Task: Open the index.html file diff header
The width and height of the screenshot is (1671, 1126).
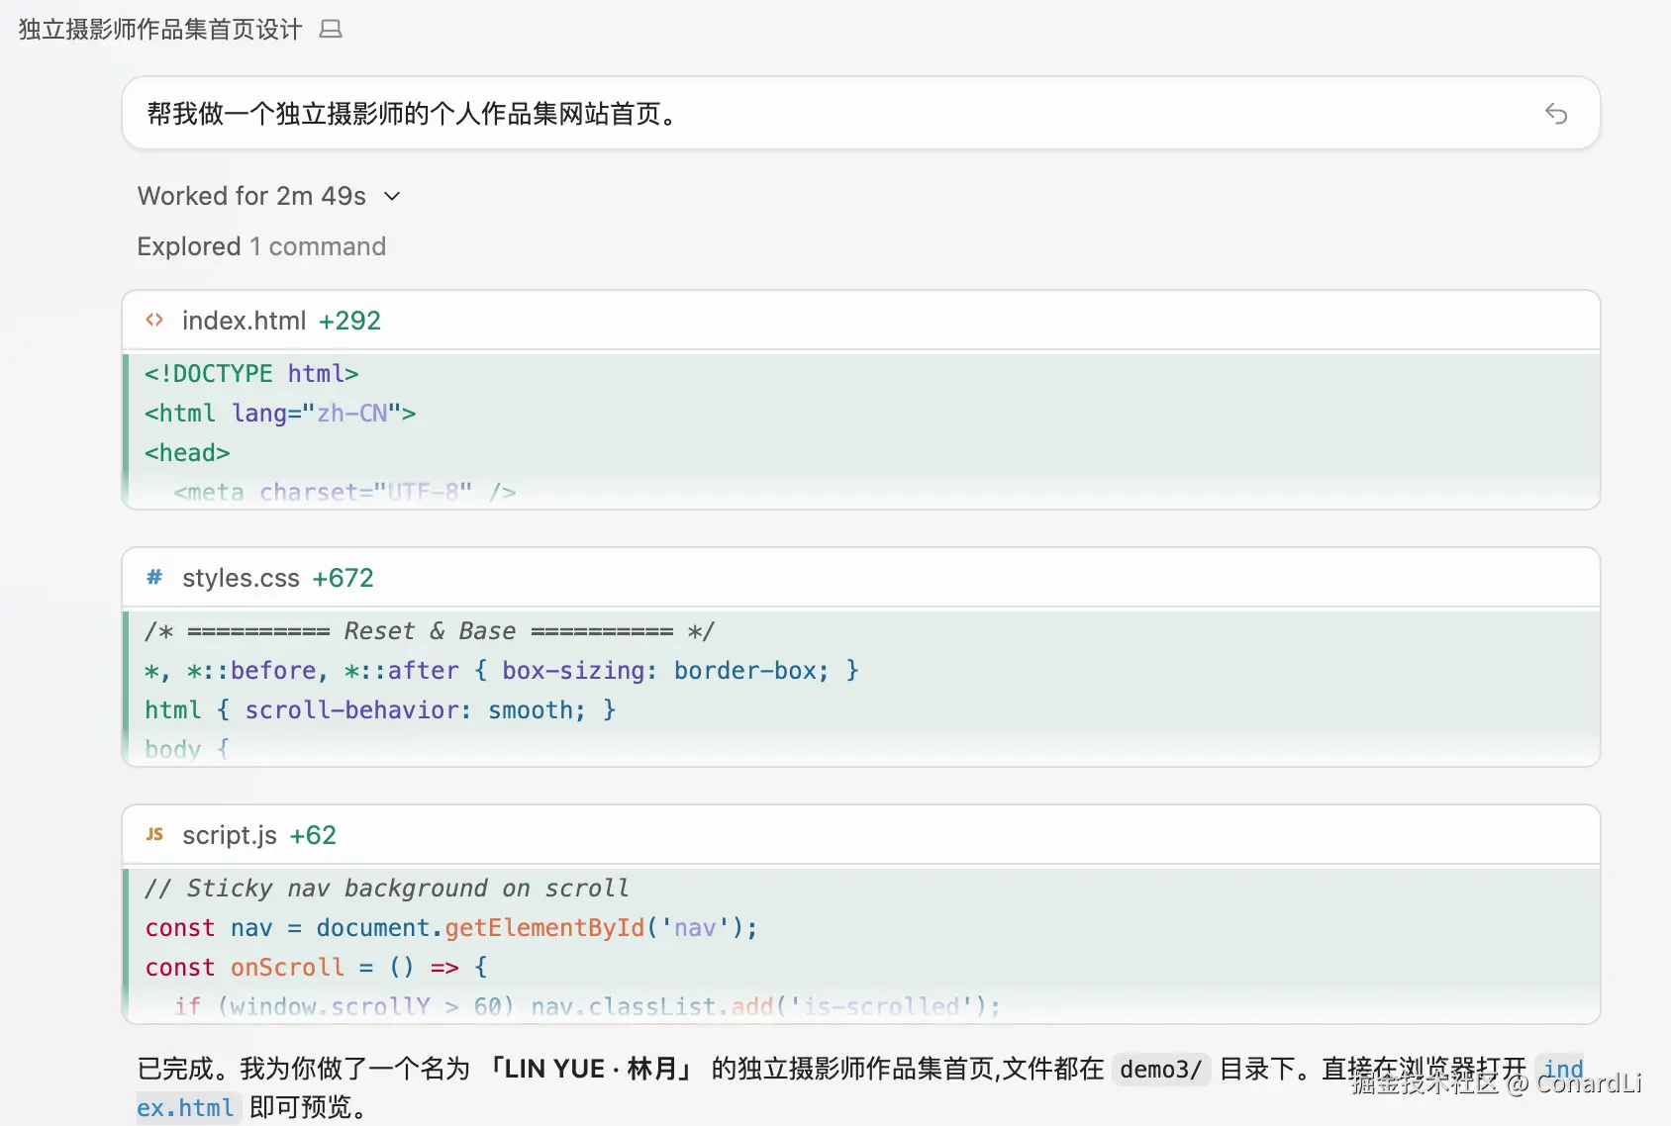Action: coord(859,321)
